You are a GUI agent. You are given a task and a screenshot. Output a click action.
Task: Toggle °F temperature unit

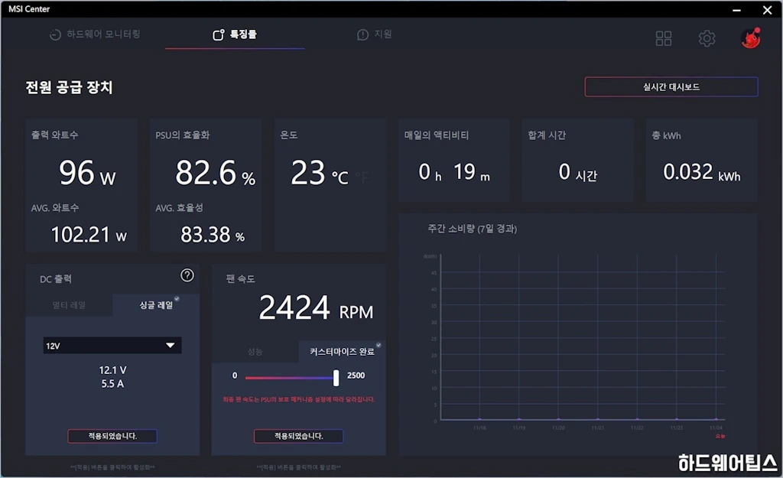pyautogui.click(x=362, y=177)
